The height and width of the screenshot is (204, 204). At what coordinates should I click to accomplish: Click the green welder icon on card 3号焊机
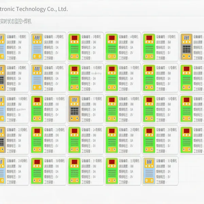[x=74, y=47]
